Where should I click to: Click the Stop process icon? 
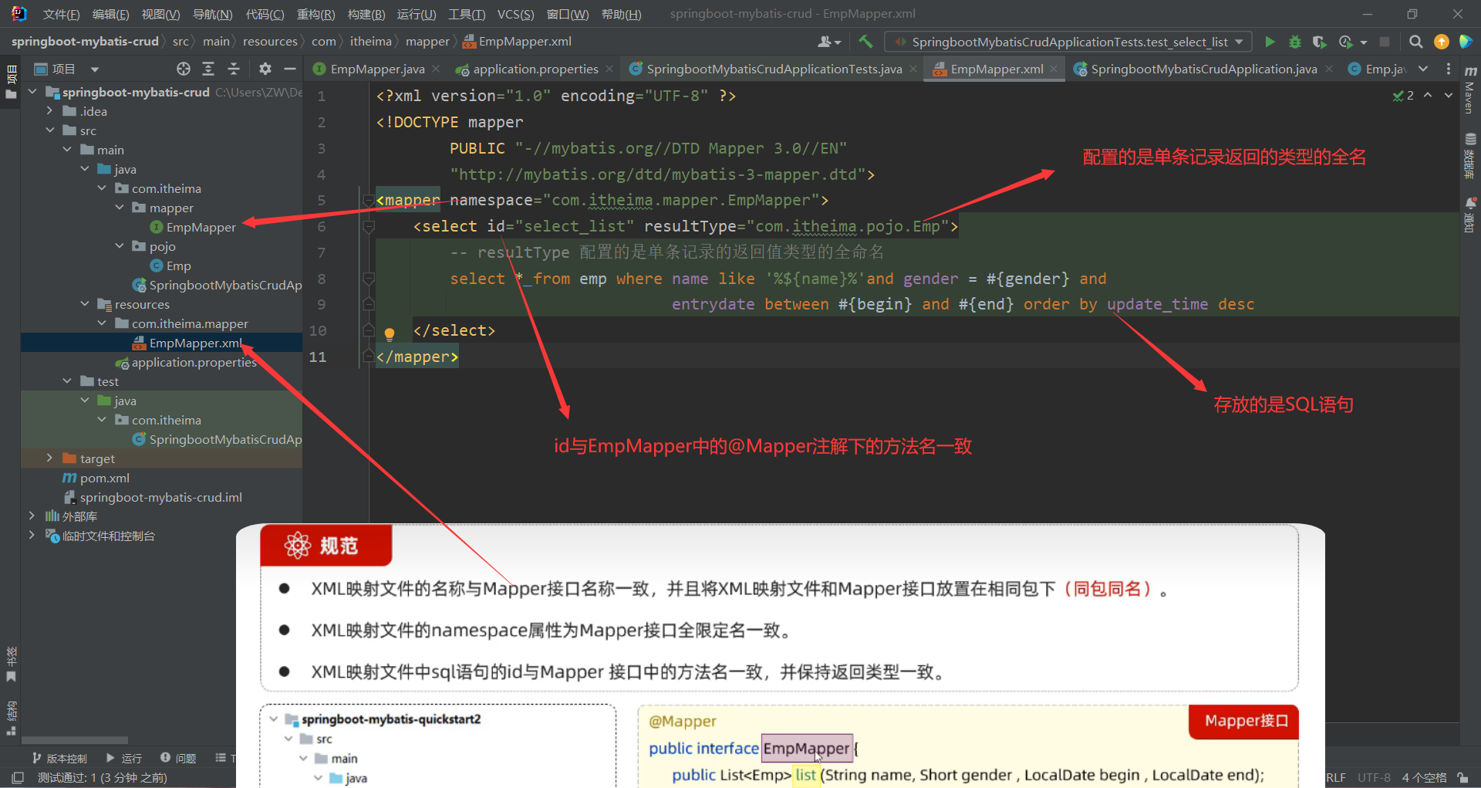click(1385, 42)
